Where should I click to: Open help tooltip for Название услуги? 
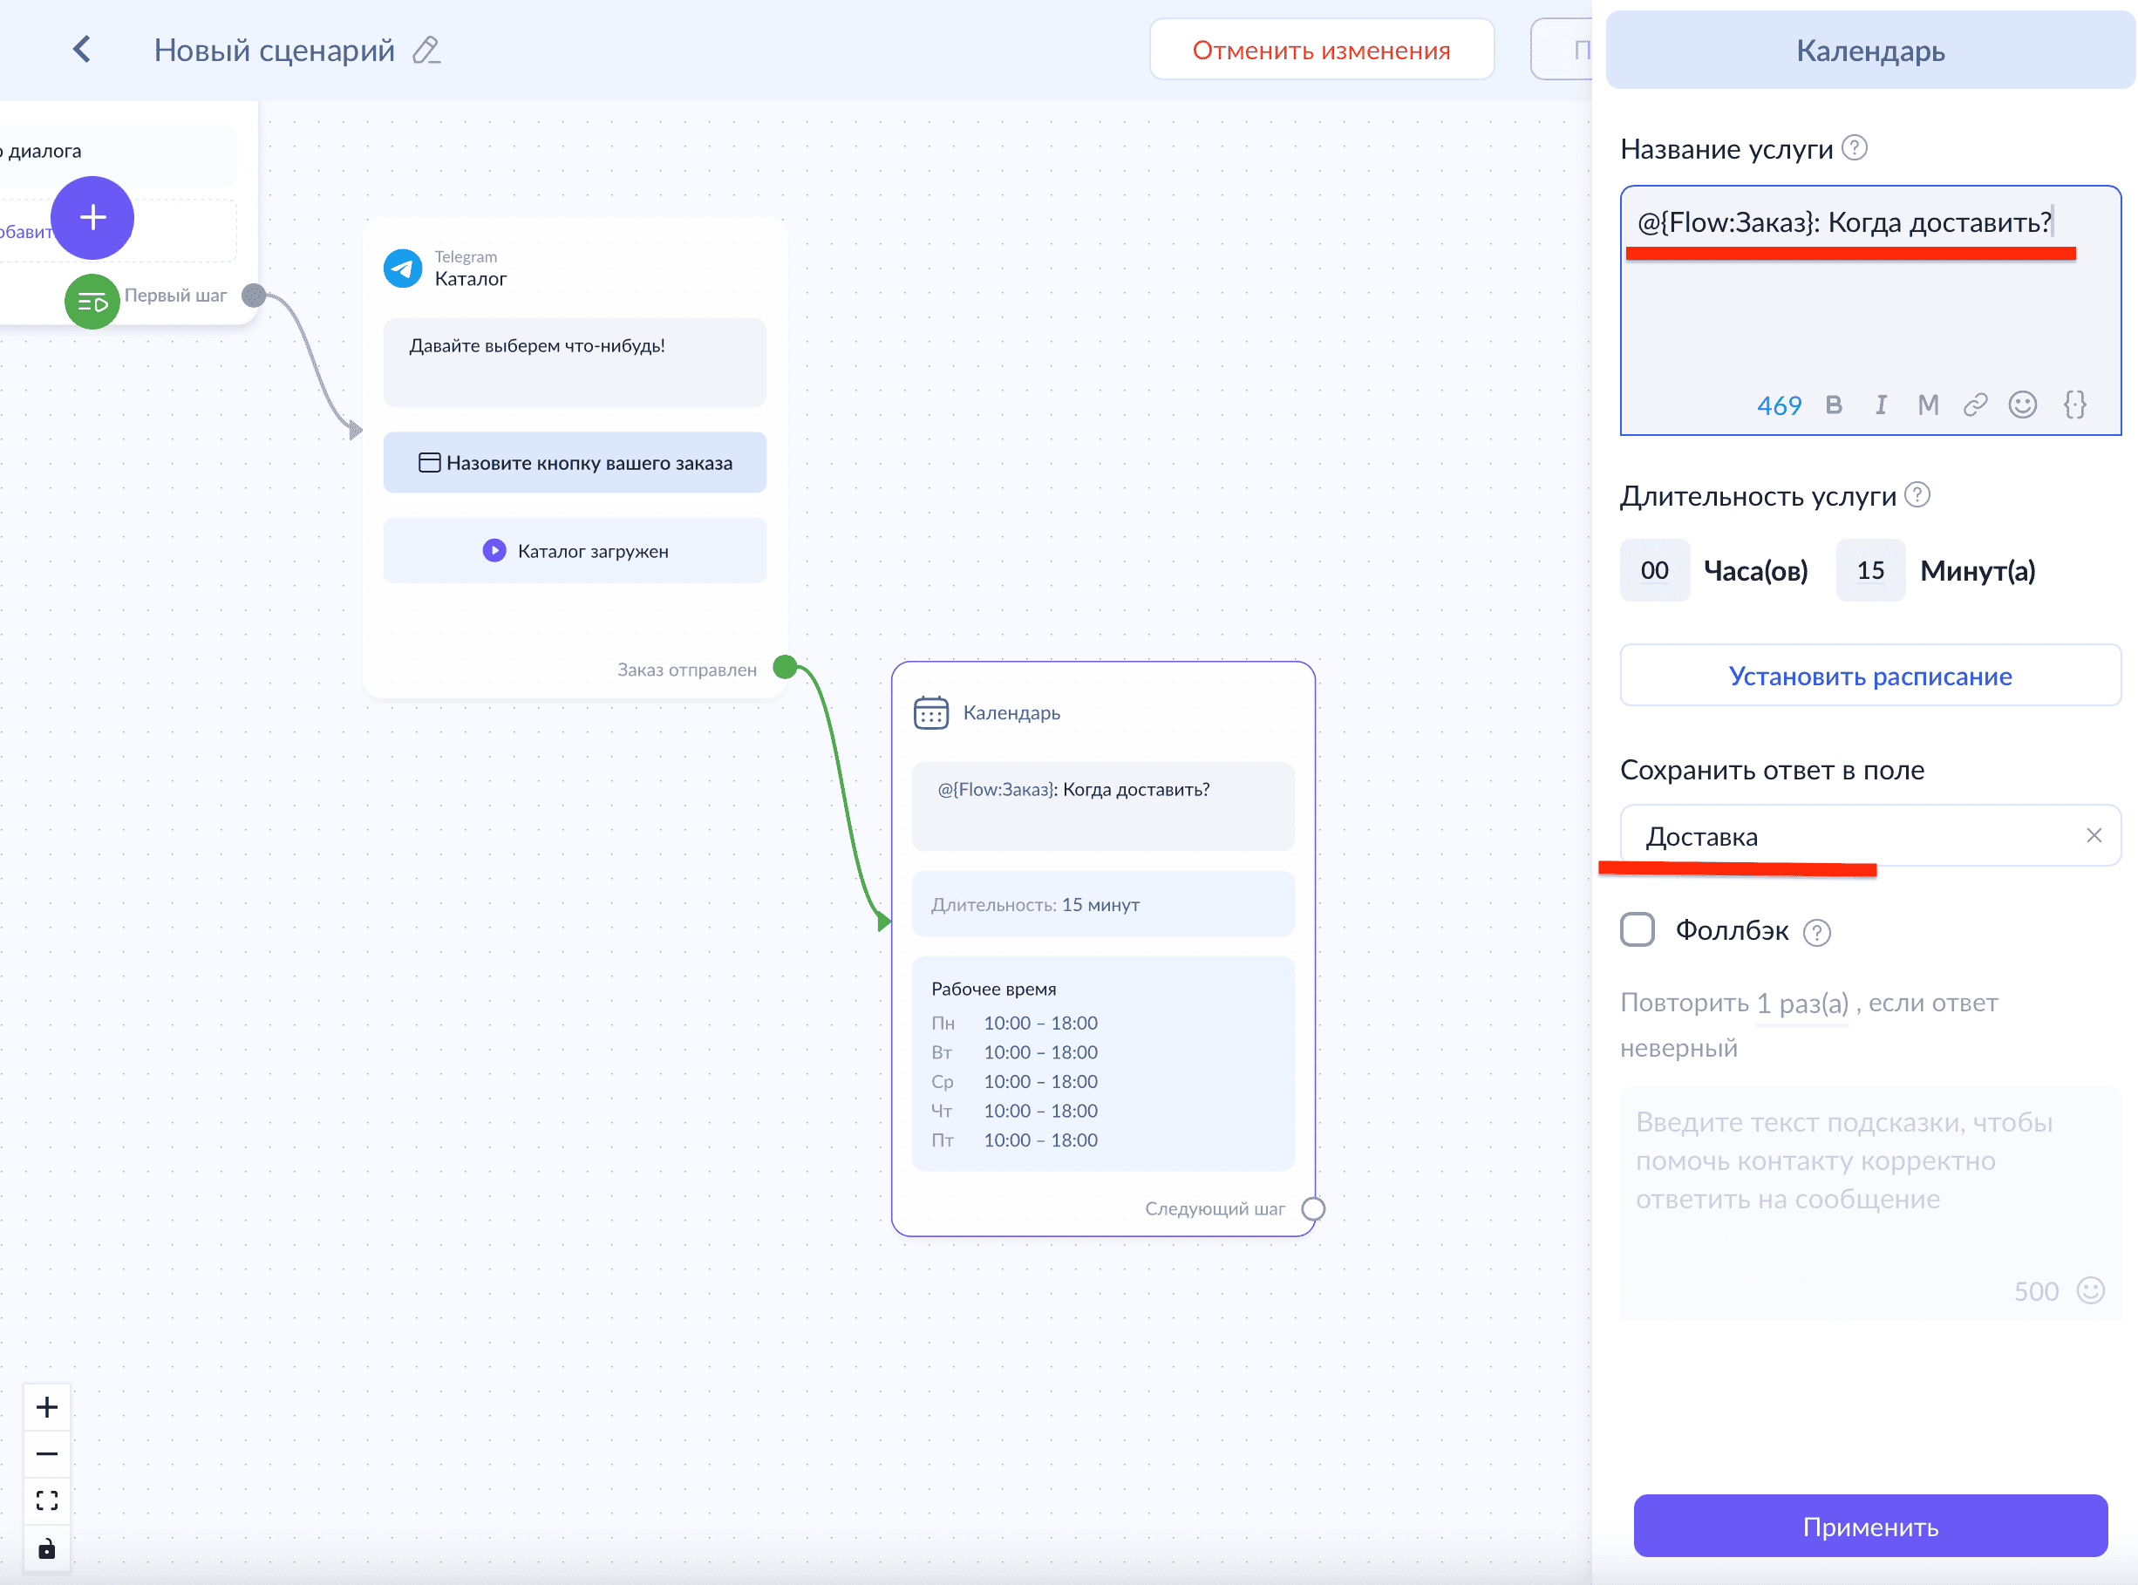(1855, 147)
